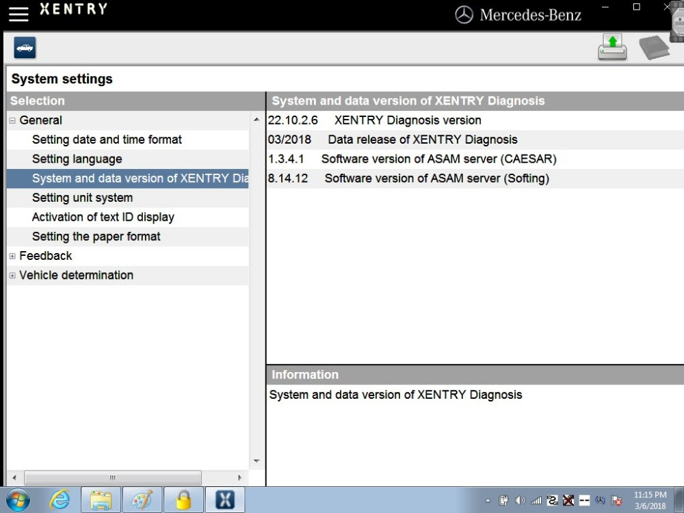Screen dimensions: 684x513
Task: Click the Selection panel header
Action: point(135,101)
